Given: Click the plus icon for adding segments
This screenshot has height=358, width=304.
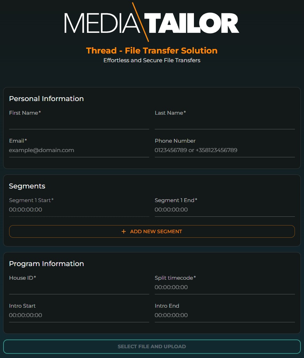Looking at the screenshot, I should (123, 231).
